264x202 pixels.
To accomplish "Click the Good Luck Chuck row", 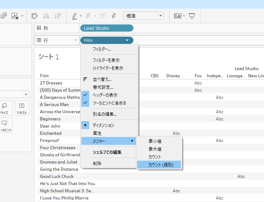I will coord(57,176).
